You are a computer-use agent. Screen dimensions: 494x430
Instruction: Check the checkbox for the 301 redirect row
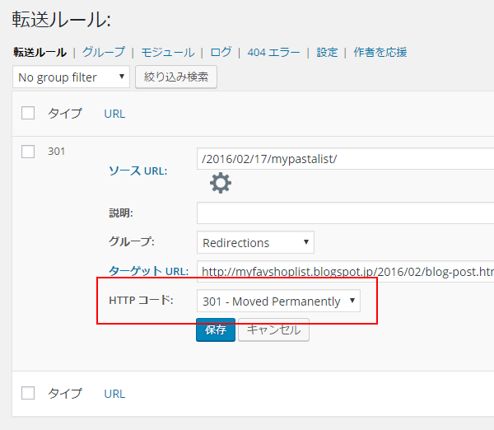click(28, 152)
